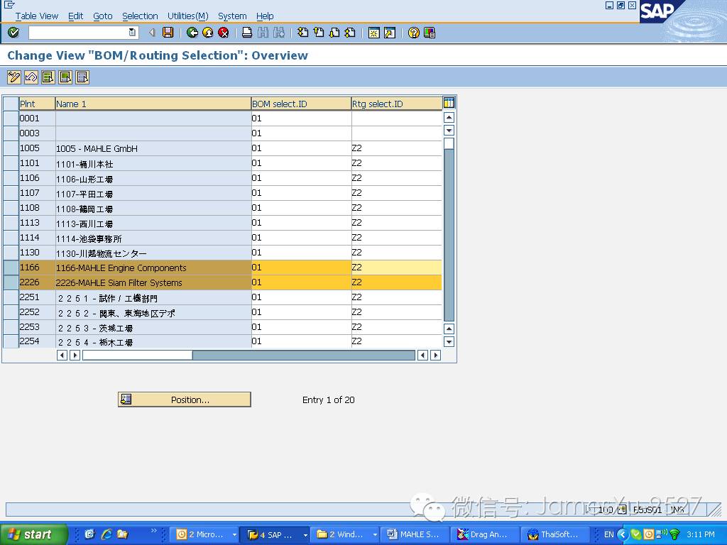Toggle the row selector for plant 1107

coord(11,193)
